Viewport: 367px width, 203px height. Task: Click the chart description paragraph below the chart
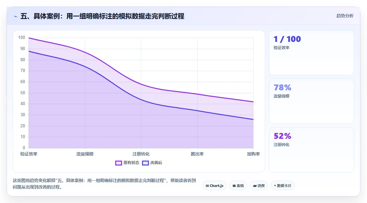pyautogui.click(x=104, y=184)
